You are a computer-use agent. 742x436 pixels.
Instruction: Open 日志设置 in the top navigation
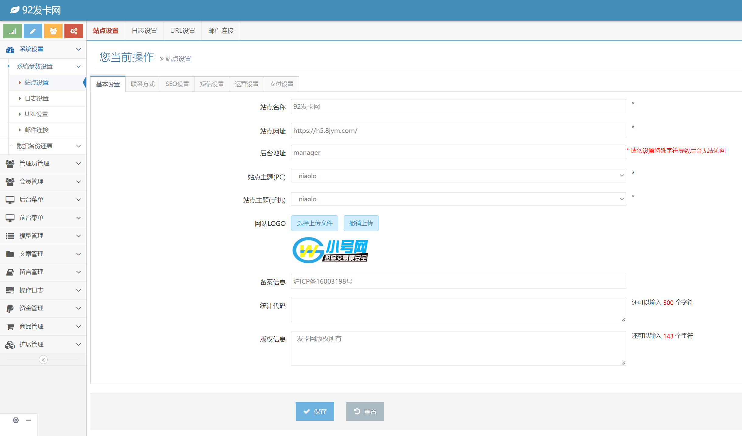click(144, 31)
